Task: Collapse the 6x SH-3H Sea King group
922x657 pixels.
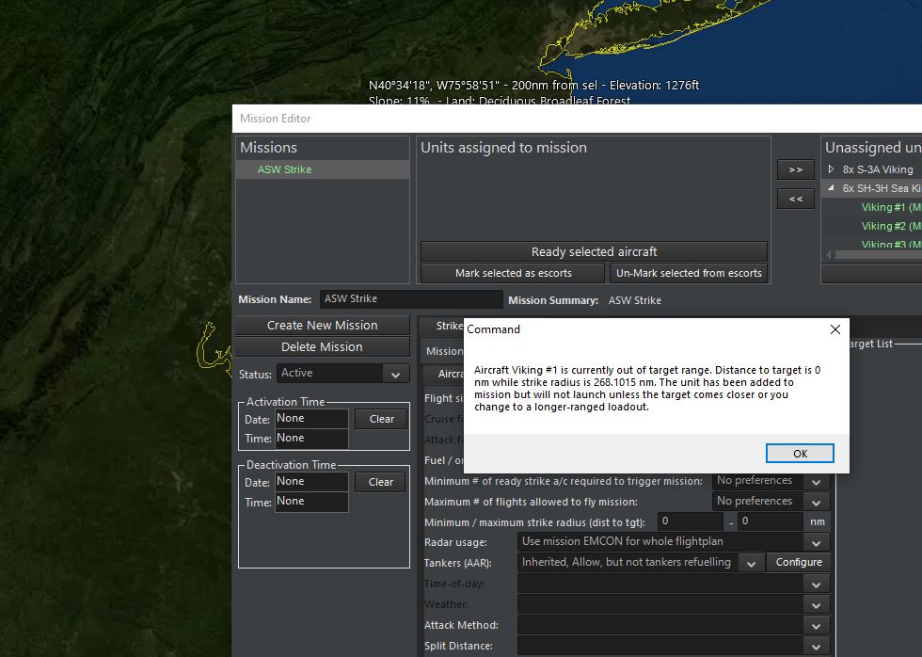Action: (831, 188)
